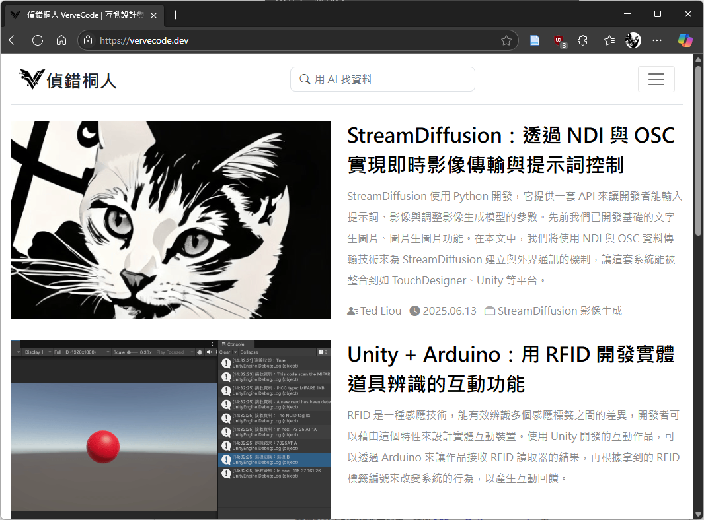This screenshot has height=520, width=704.
Task: Open the Copilot sidebar icon
Action: pos(685,40)
